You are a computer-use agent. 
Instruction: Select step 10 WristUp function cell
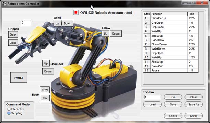click(x=169, y=57)
